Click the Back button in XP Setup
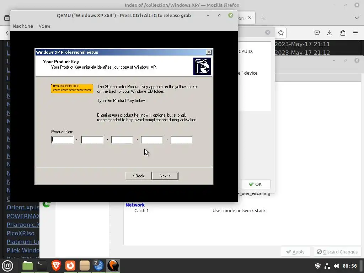The width and height of the screenshot is (364, 273). [138, 176]
